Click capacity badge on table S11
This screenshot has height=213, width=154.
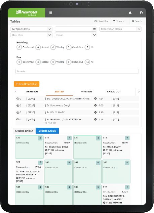click(x=69, y=138)
